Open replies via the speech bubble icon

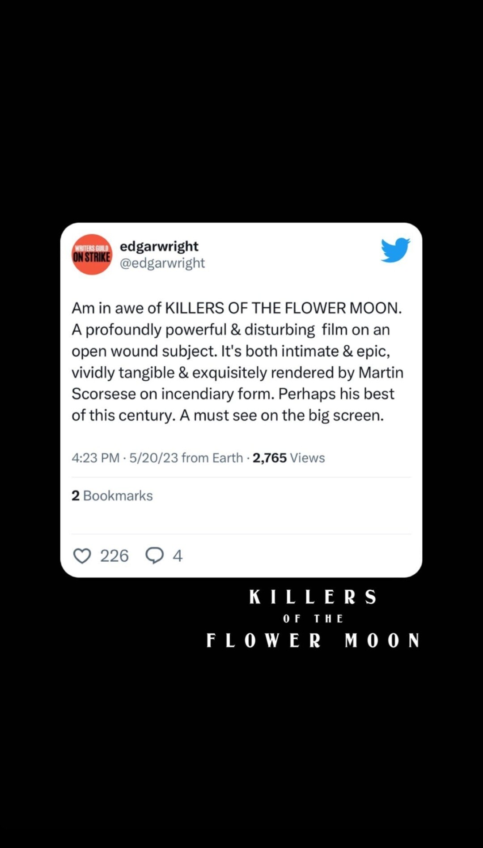(x=155, y=555)
